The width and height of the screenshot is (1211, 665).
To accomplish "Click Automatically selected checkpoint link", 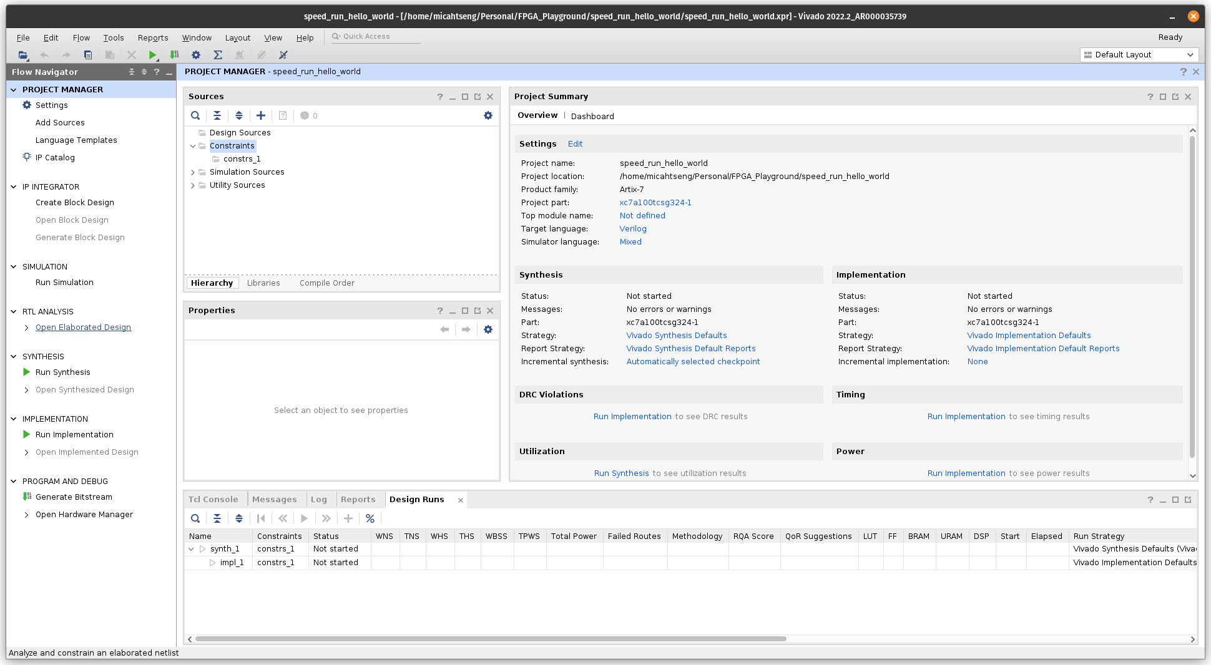I will [x=693, y=362].
